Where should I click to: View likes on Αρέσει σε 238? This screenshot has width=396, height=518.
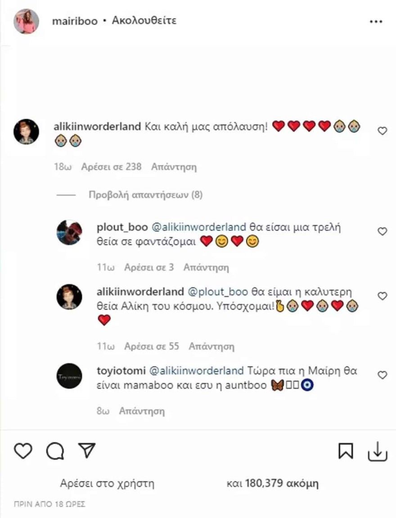pos(111,167)
